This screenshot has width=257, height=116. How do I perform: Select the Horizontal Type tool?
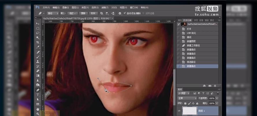point(38,95)
